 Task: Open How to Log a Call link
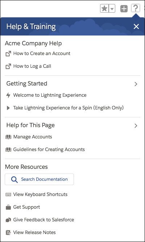click(32, 66)
